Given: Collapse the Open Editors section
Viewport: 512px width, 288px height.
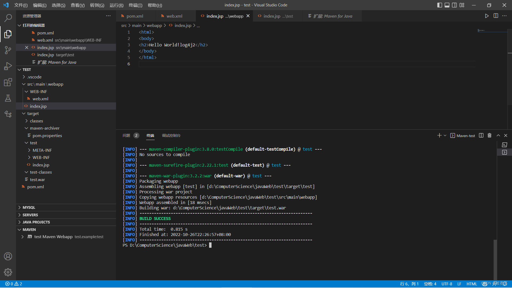Looking at the screenshot, I should click(19, 25).
